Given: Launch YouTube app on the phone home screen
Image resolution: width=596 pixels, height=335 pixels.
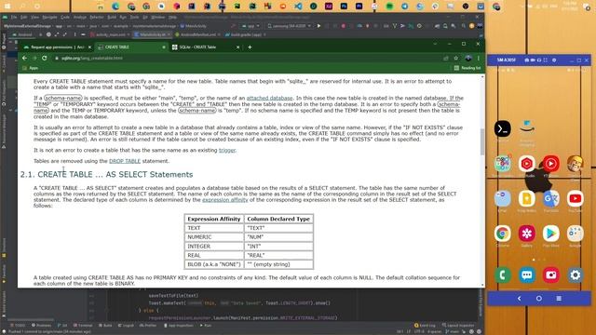Looking at the screenshot, I should (576, 198).
